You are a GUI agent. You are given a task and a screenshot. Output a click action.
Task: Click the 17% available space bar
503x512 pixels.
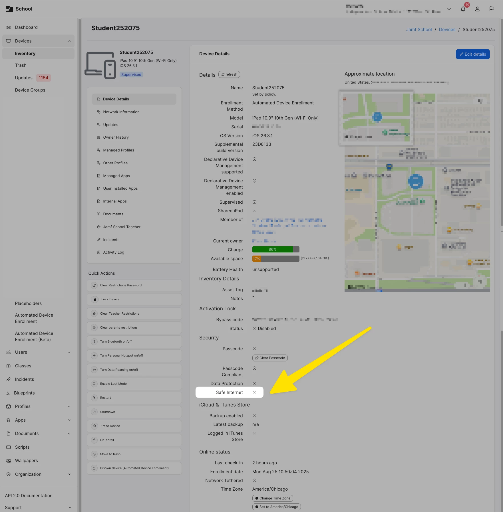(x=276, y=259)
